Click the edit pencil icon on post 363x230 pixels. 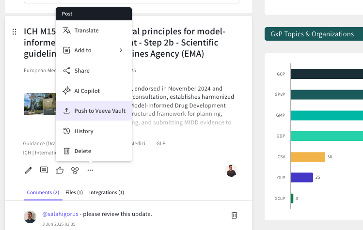click(29, 170)
